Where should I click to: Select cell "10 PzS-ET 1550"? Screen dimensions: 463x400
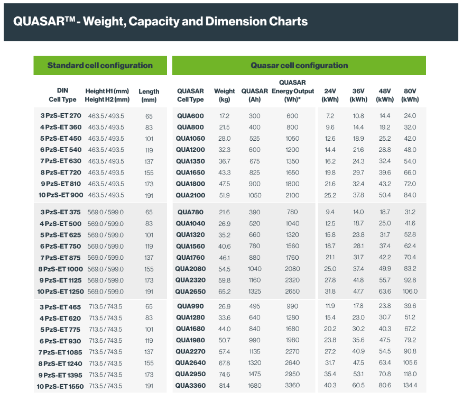click(60, 387)
